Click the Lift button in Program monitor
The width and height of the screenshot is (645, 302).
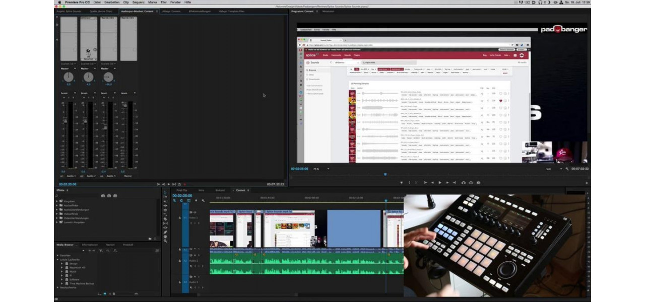click(463, 182)
